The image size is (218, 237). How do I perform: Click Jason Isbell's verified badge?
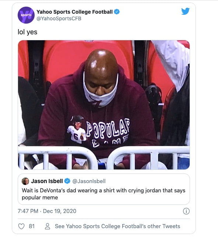[67, 181]
